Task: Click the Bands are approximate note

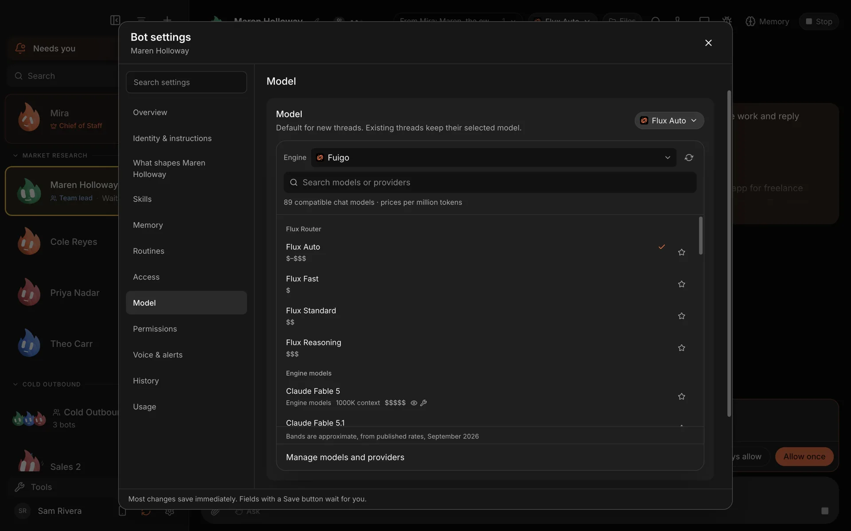Action: pos(382,436)
